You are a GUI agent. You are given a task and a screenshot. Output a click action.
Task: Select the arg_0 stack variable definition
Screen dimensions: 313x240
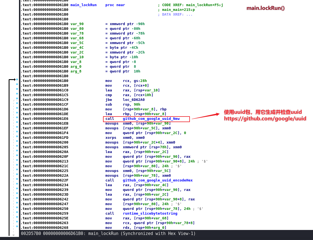(x=76, y=67)
